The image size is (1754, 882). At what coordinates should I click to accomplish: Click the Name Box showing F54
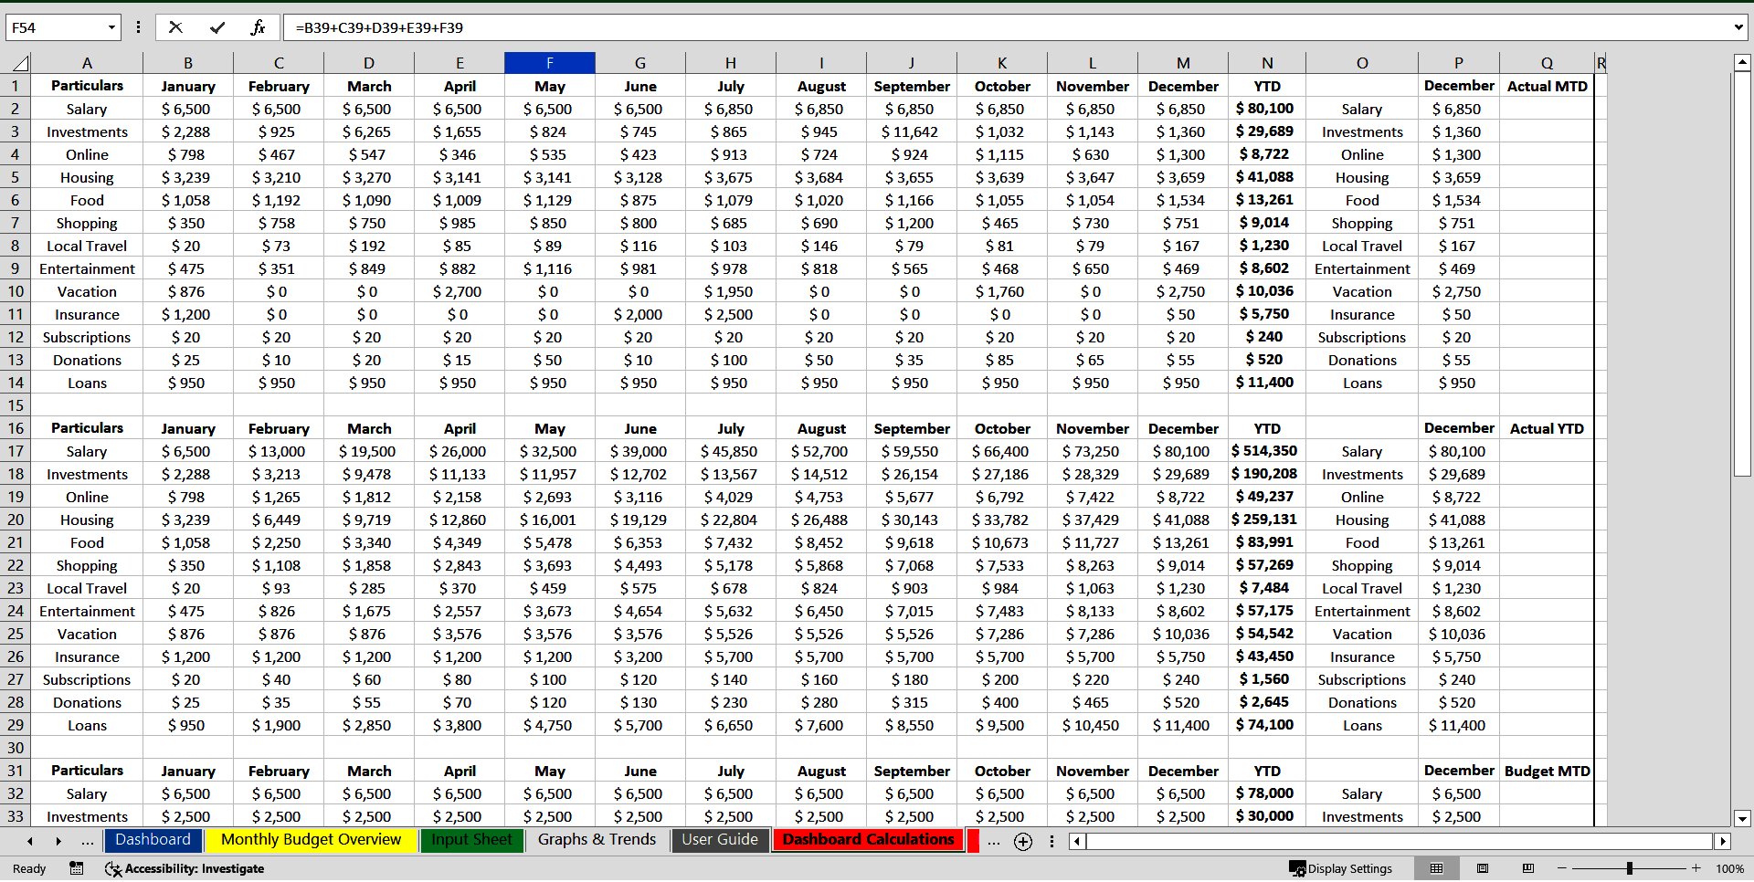pyautogui.click(x=55, y=27)
